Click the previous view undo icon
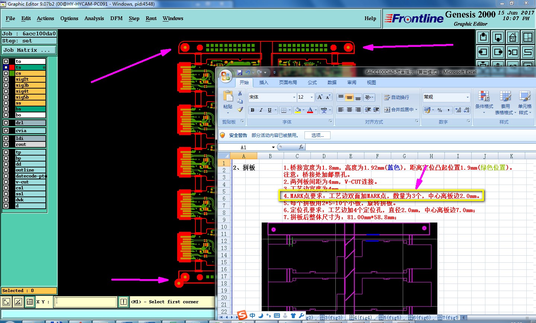Viewport: 536px width, 323px height. pos(513,52)
